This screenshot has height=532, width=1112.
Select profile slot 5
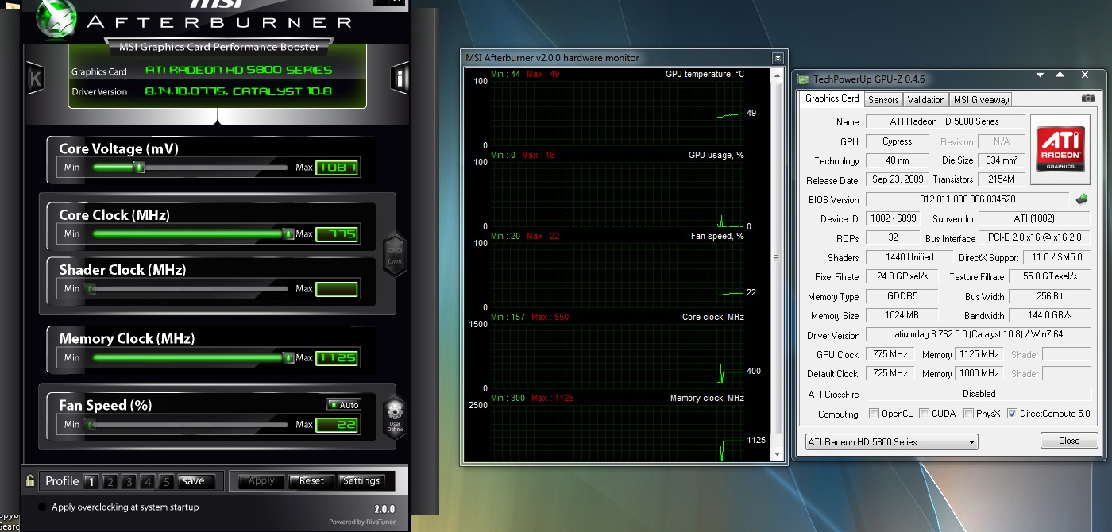click(166, 481)
